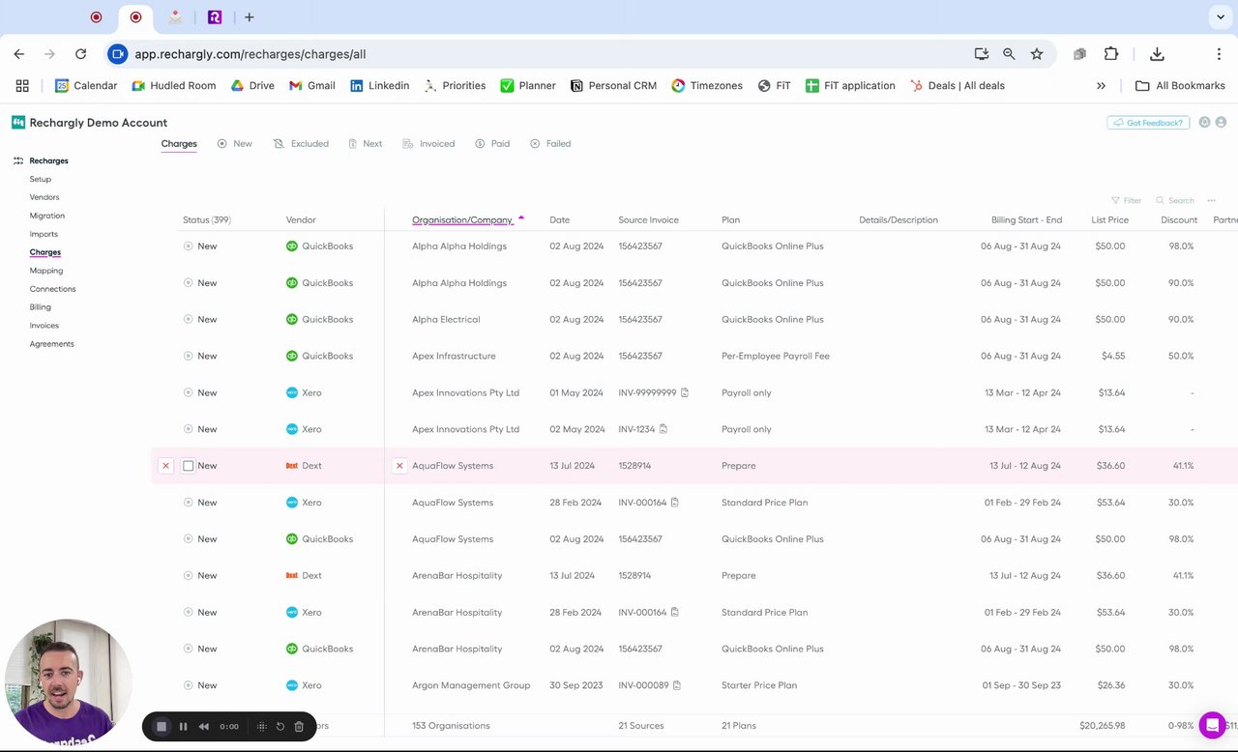Click the Apex Infrastructure organisation cell
This screenshot has height=752, width=1238.
(454, 357)
